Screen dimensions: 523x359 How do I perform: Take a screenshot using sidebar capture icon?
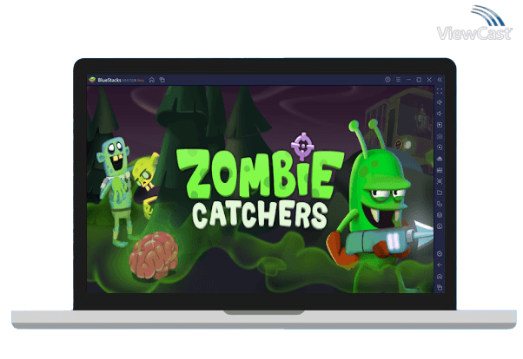(x=440, y=181)
